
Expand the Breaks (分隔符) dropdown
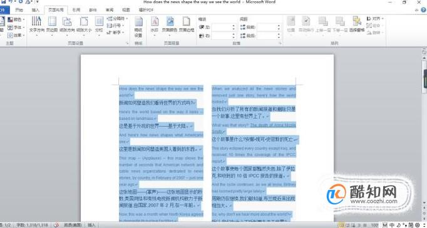tap(117, 19)
